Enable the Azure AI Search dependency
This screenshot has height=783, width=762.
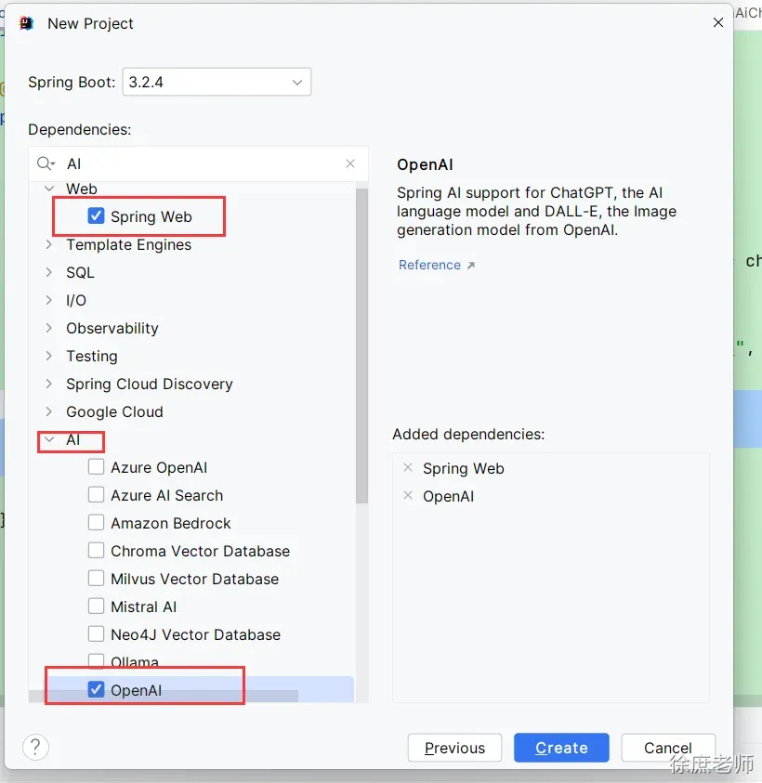pyautogui.click(x=96, y=495)
